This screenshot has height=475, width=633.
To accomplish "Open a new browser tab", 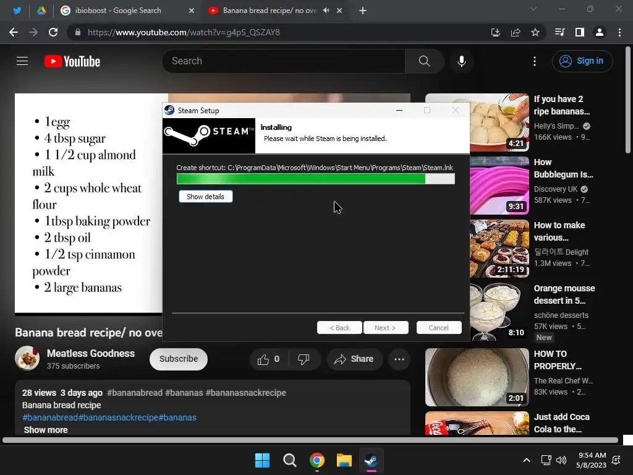I will coord(362,11).
